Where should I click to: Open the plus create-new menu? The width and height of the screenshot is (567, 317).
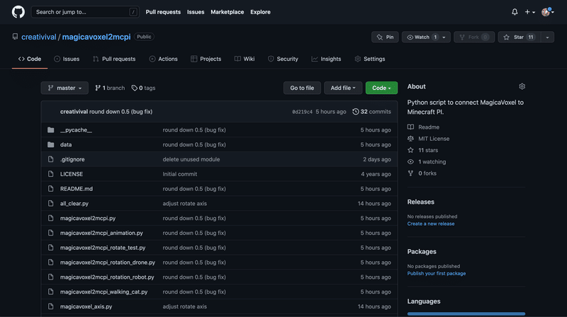(529, 12)
